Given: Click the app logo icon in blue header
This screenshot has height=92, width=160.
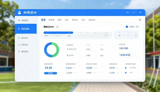Looking at the screenshot, I should (x=19, y=12).
